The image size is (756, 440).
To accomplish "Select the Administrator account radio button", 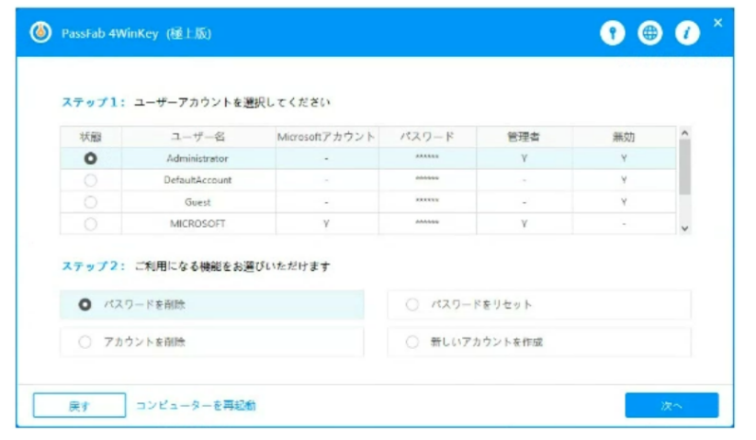I will [x=90, y=159].
